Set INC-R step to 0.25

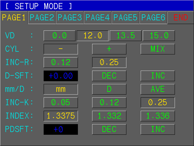(109, 62)
